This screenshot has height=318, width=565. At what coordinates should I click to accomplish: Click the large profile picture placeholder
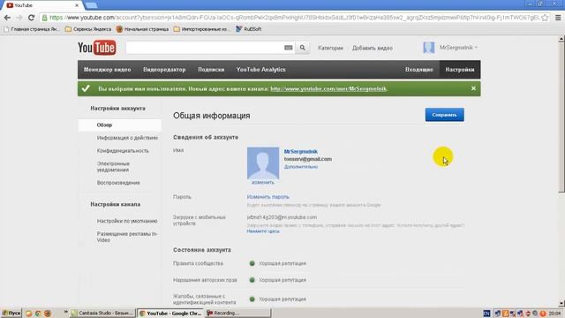pyautogui.click(x=263, y=163)
